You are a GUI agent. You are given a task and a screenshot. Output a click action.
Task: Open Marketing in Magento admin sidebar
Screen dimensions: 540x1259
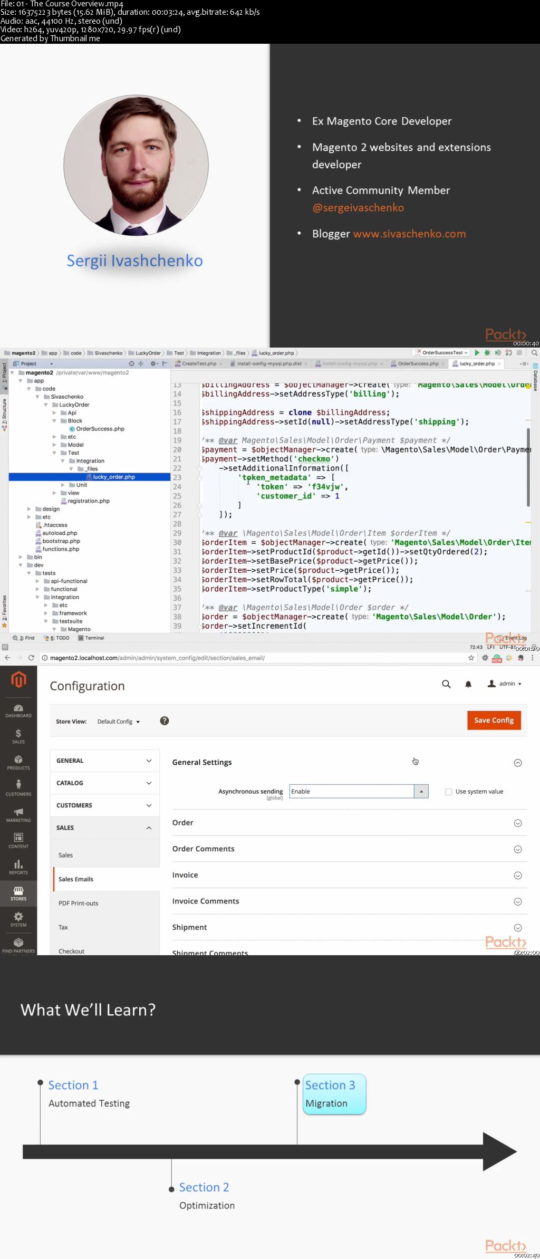(18, 815)
